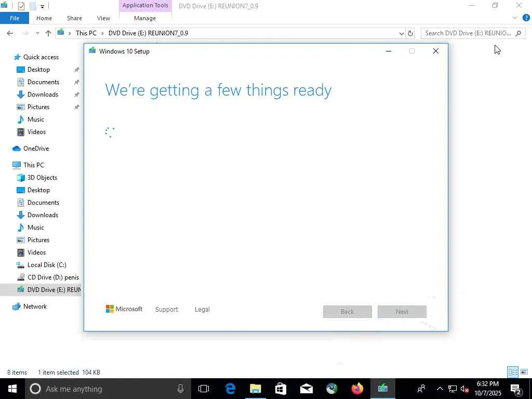Switch to large icons view layout

click(x=525, y=372)
